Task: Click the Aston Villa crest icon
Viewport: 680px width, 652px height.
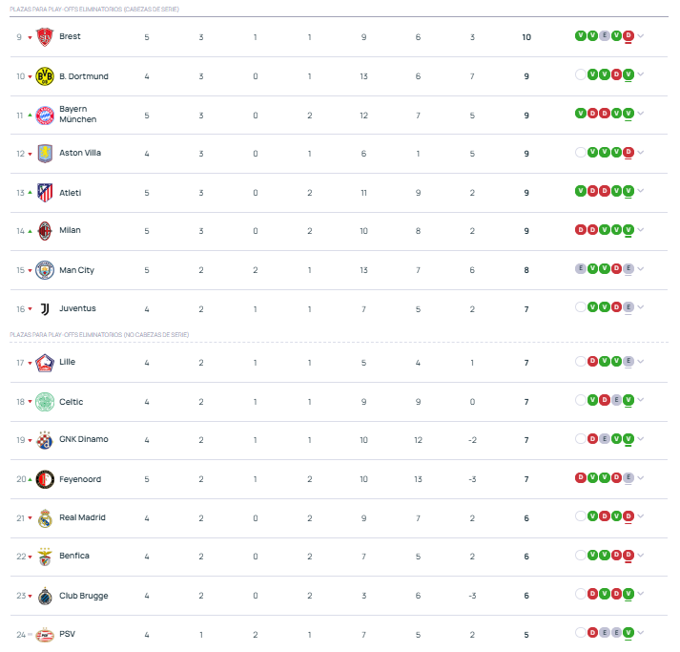Action: (x=45, y=154)
